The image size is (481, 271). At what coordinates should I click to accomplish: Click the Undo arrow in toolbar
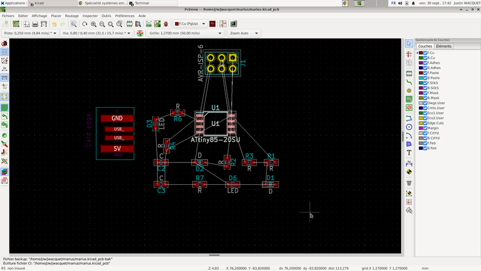(54, 24)
